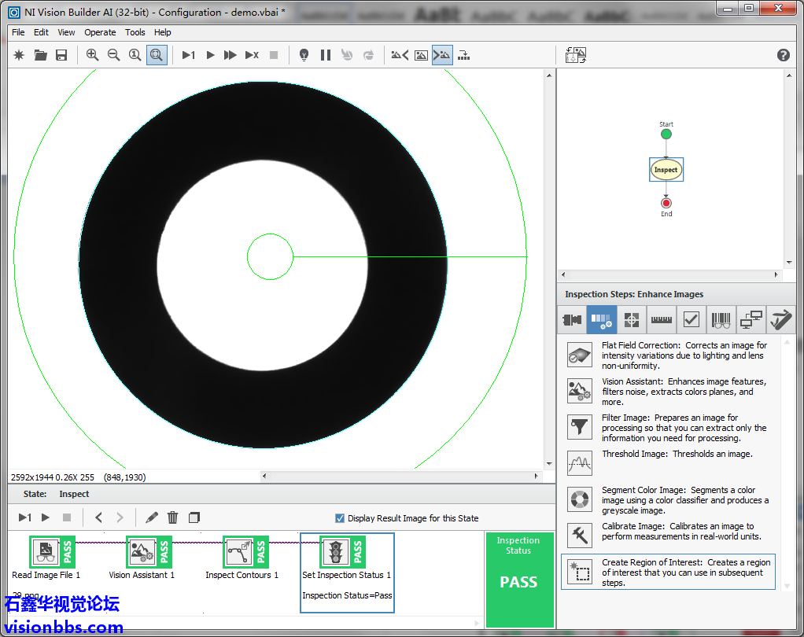
Task: Open the Operate menu
Action: pyautogui.click(x=100, y=32)
